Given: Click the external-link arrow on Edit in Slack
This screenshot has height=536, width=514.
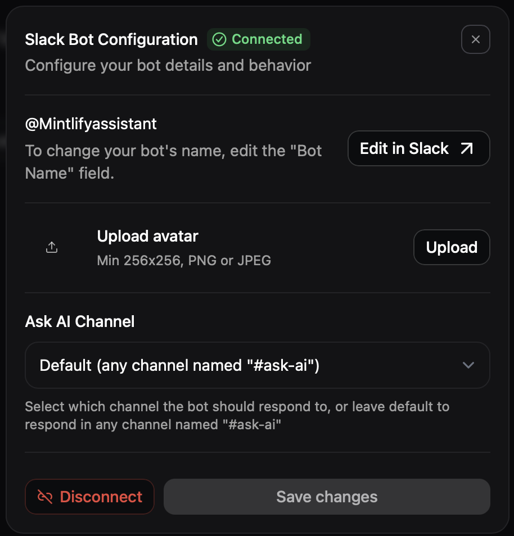Looking at the screenshot, I should pos(467,148).
